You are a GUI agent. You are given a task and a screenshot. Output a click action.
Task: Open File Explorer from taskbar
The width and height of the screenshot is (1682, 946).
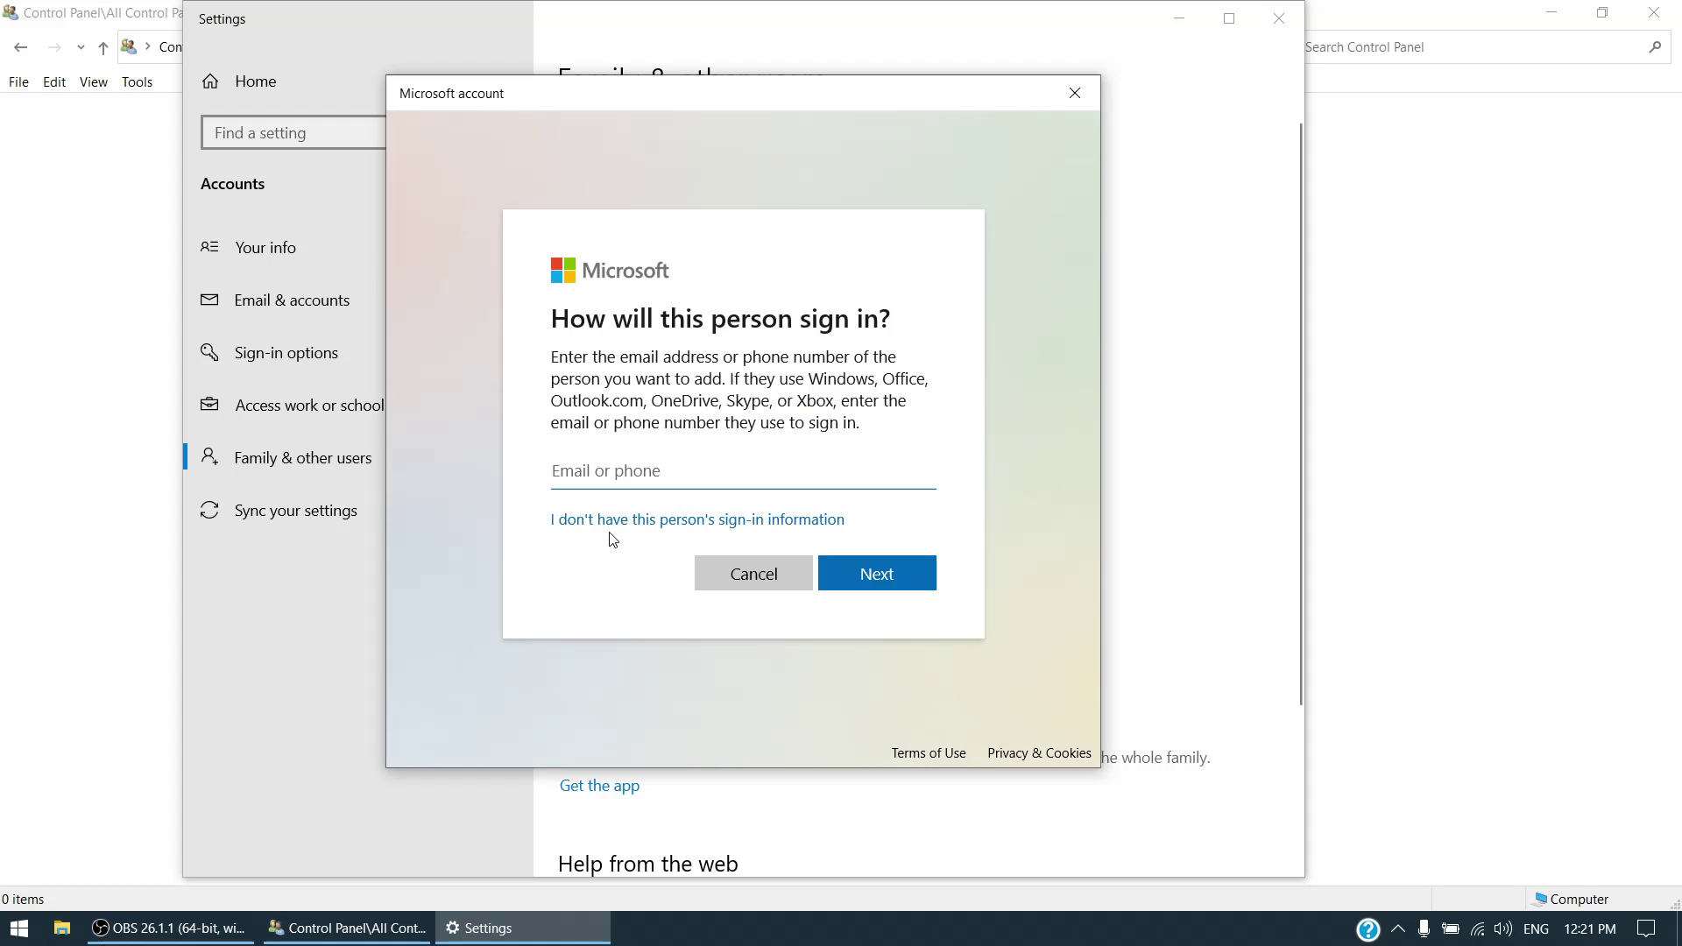click(61, 928)
